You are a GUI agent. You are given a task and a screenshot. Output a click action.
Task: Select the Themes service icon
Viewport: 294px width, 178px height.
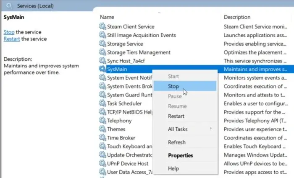coord(102,129)
